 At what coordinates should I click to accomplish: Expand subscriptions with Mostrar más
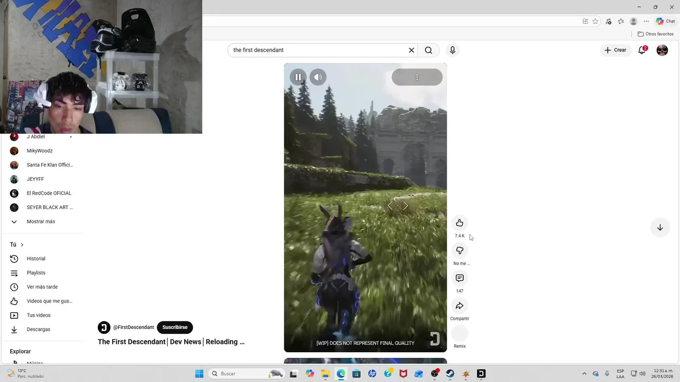tap(41, 221)
